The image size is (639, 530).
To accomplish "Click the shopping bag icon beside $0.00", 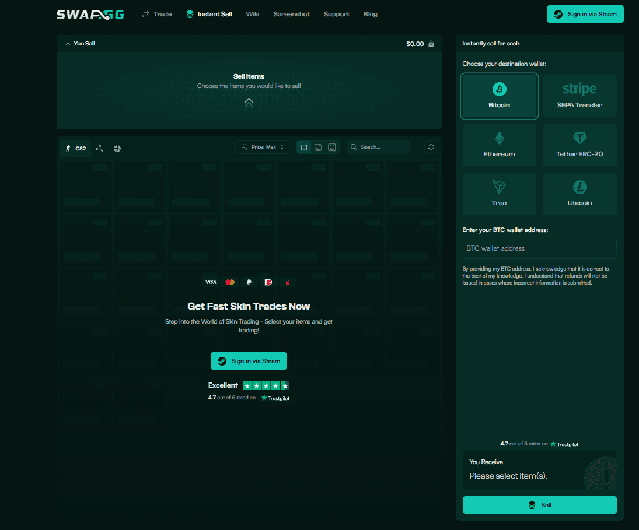I will [431, 44].
